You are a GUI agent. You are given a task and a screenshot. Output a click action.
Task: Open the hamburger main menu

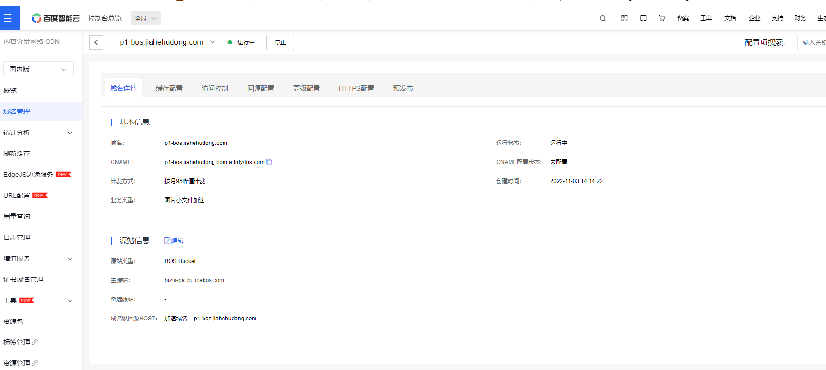(8, 18)
